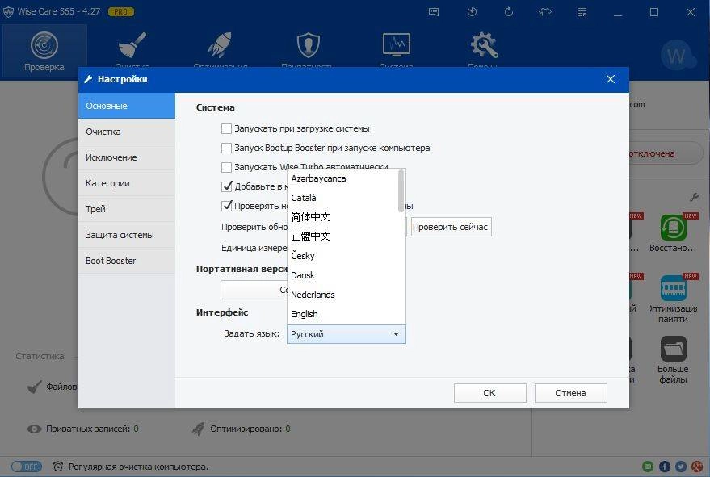This screenshot has width=710, height=477.
Task: Click the green chat icon in status bar
Action: coord(648,467)
